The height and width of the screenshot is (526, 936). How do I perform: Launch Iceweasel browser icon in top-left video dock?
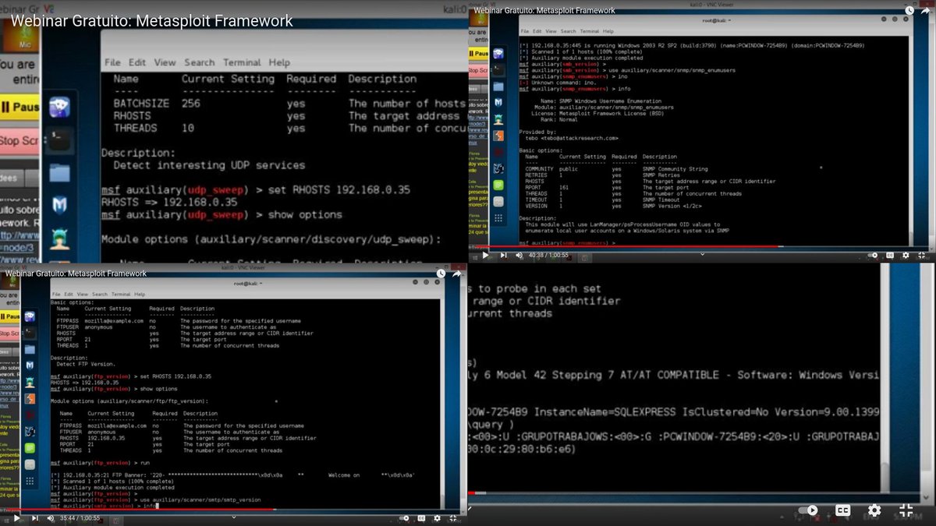(x=59, y=108)
